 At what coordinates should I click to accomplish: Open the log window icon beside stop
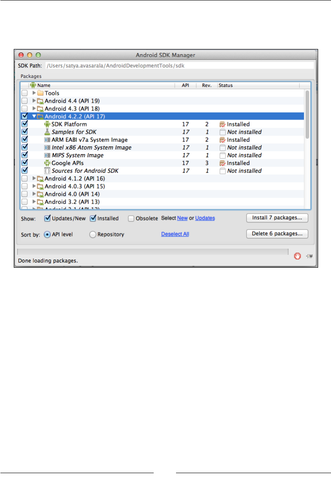click(x=310, y=256)
